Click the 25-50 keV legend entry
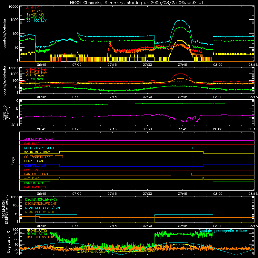The width and height of the screenshot is (258, 258). (35, 17)
